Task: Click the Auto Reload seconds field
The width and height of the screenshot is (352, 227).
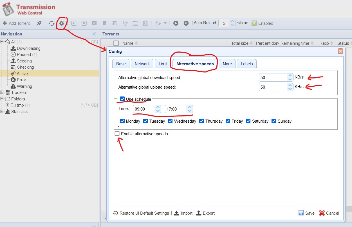Action: pos(224,23)
